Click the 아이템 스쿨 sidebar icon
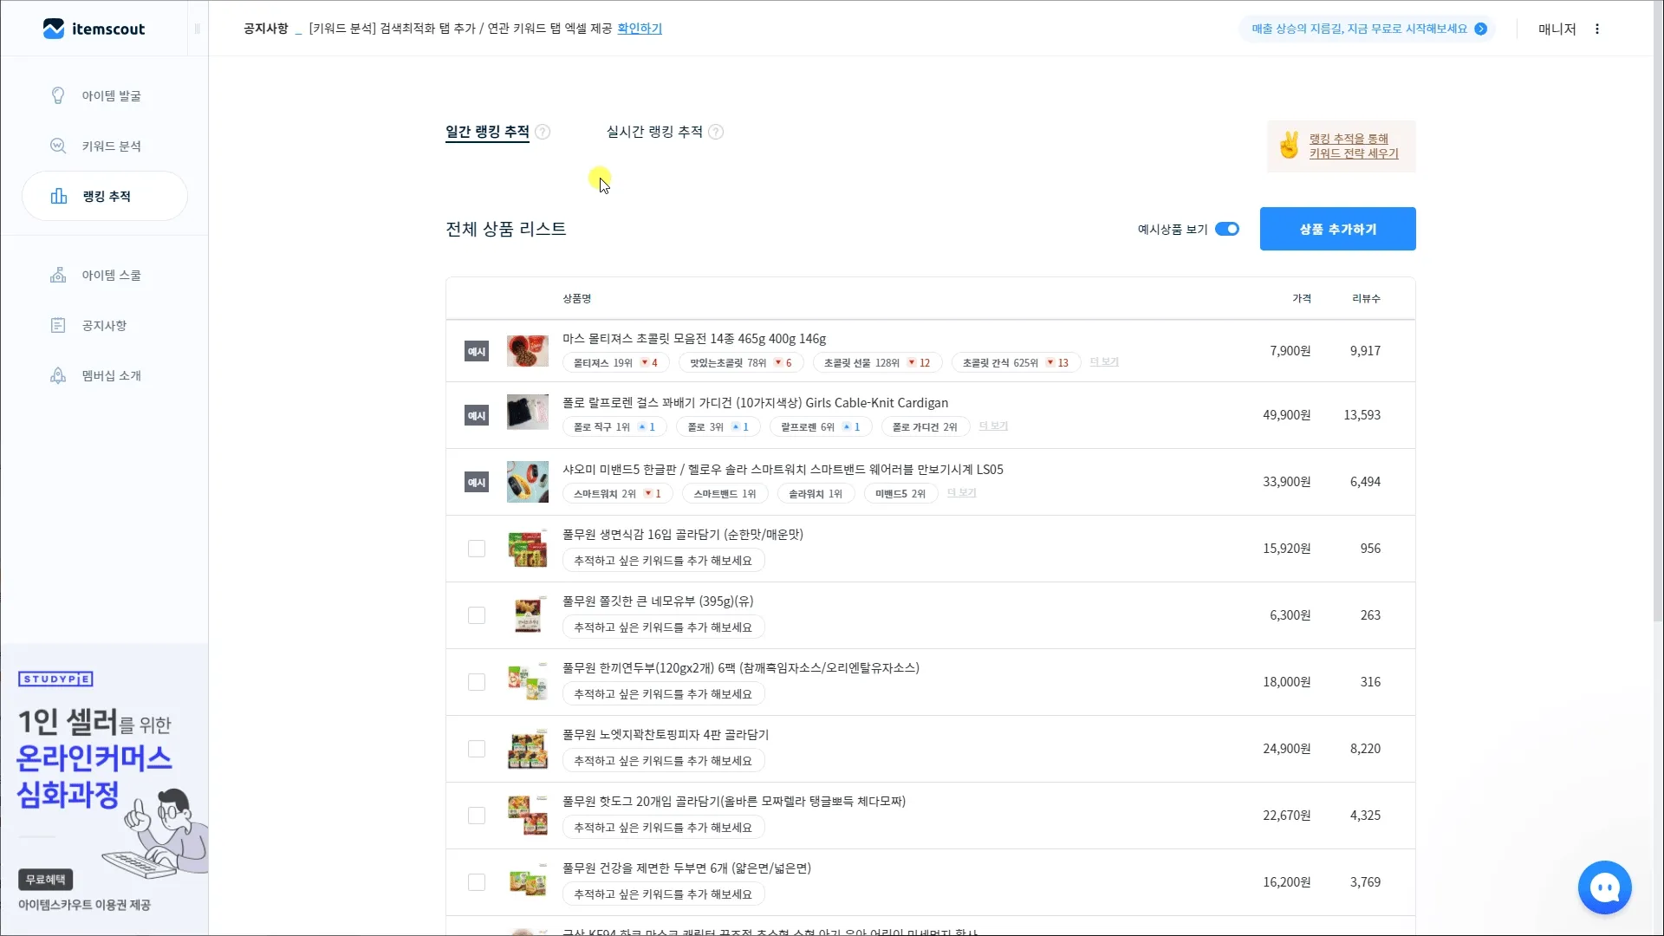The image size is (1664, 936). pyautogui.click(x=58, y=275)
